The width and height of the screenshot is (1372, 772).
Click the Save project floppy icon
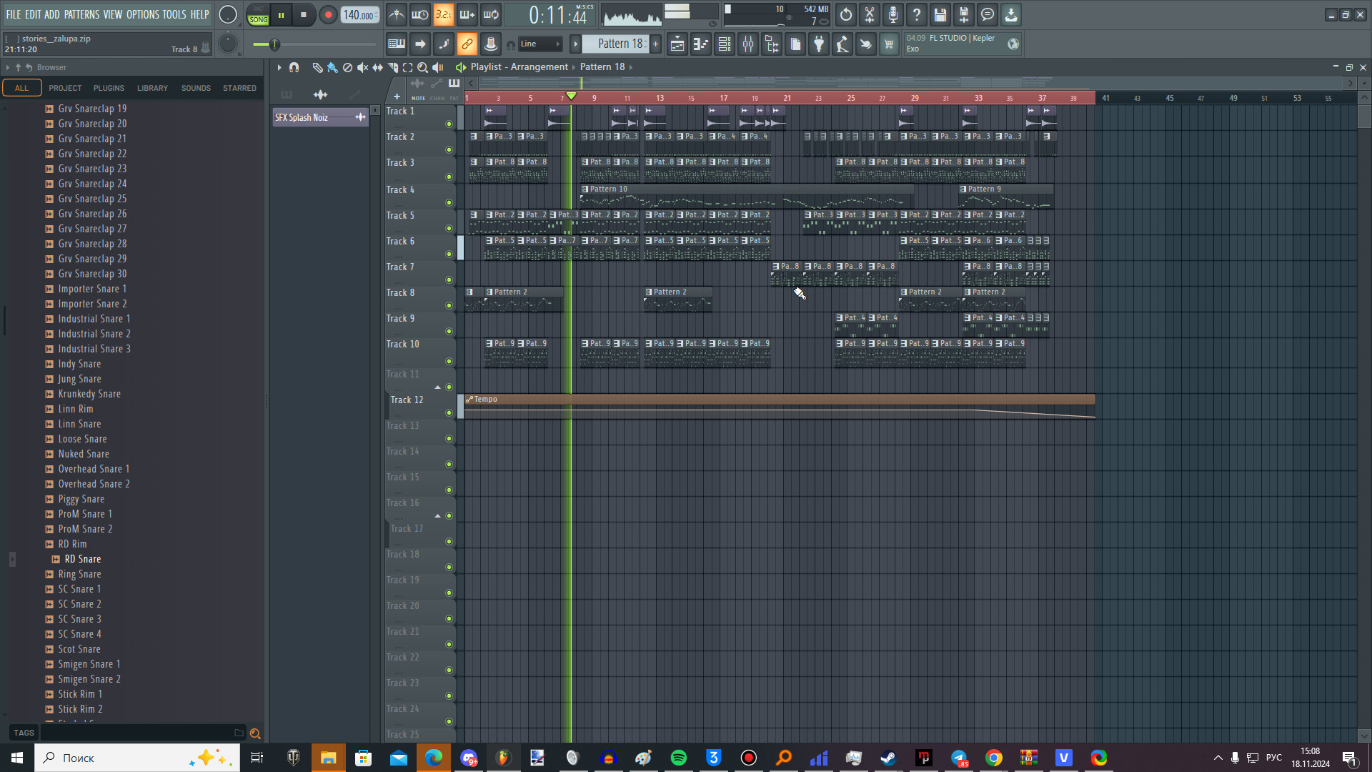pyautogui.click(x=940, y=14)
